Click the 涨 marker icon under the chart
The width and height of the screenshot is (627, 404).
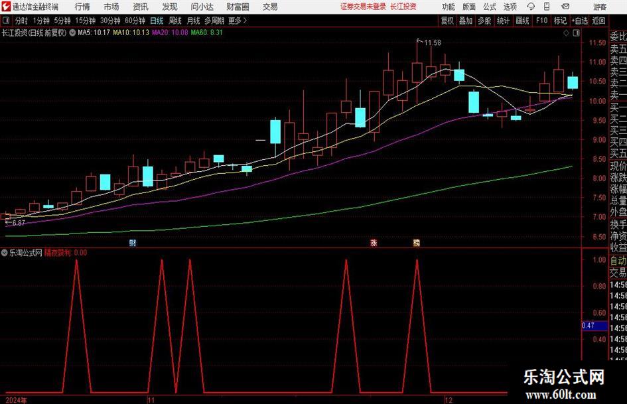click(x=374, y=242)
